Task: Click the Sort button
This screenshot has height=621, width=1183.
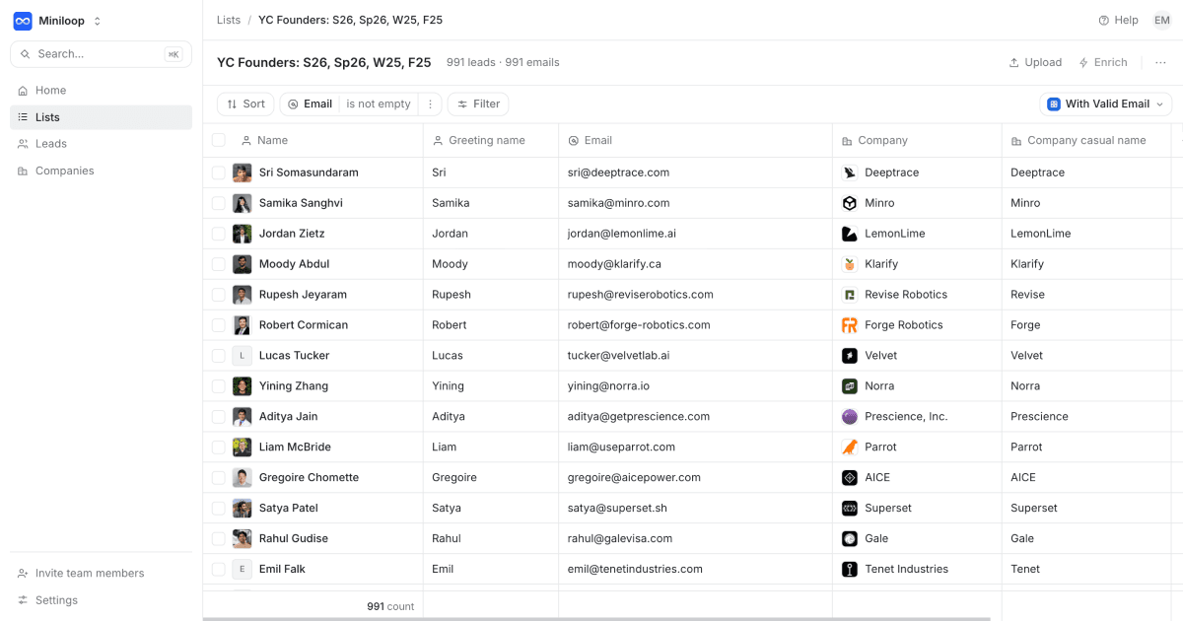Action: click(x=245, y=103)
